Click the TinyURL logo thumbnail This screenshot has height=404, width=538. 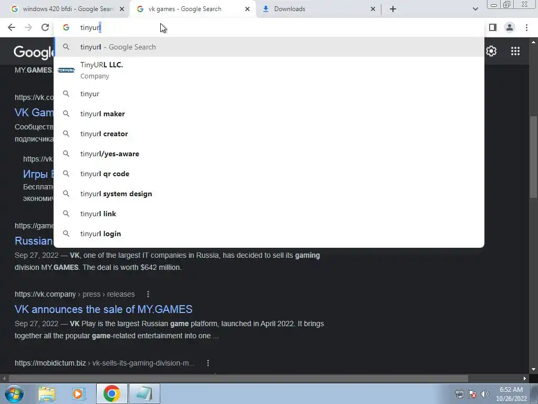point(66,70)
